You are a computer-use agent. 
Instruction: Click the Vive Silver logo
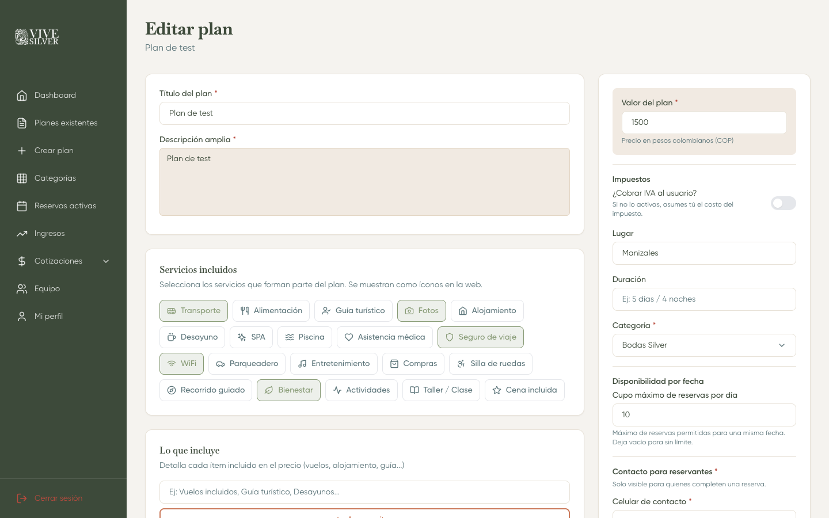[36, 36]
